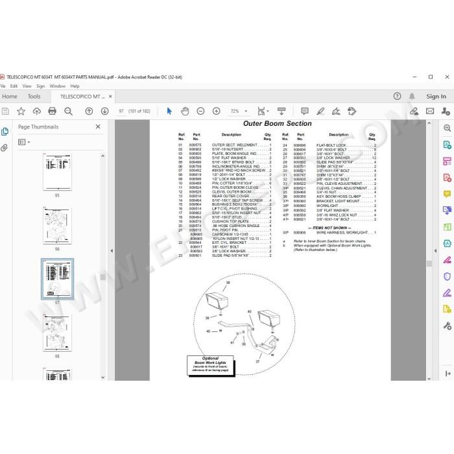Open the attachments paperclip panel
This screenshot has width=454, height=454.
click(x=5, y=148)
